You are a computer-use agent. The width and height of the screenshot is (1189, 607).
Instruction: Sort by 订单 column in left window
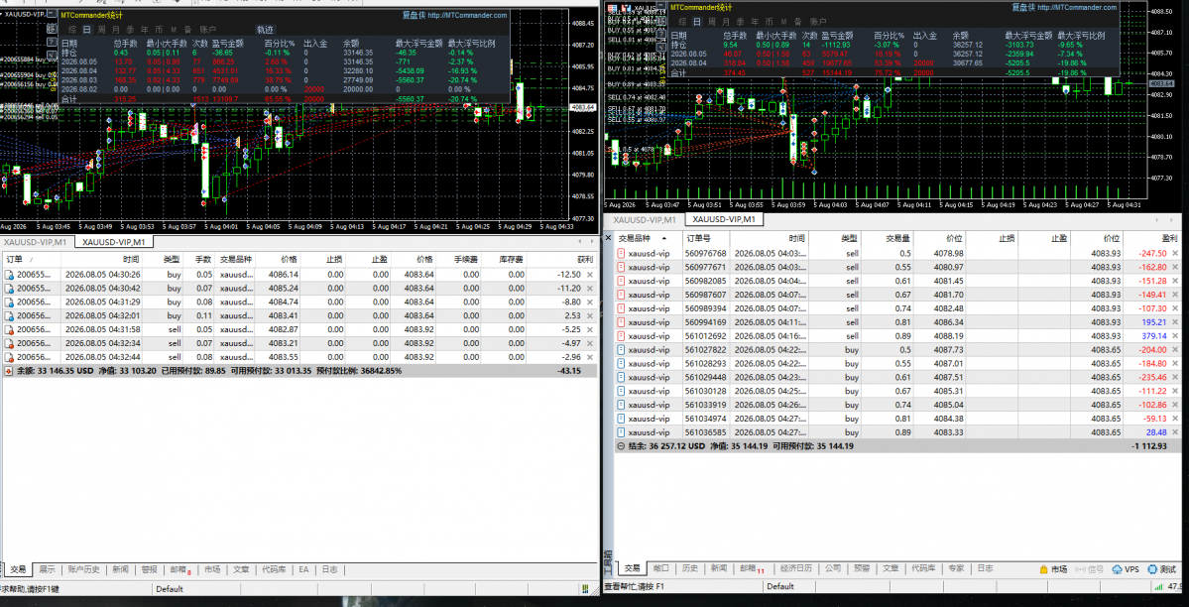point(15,260)
